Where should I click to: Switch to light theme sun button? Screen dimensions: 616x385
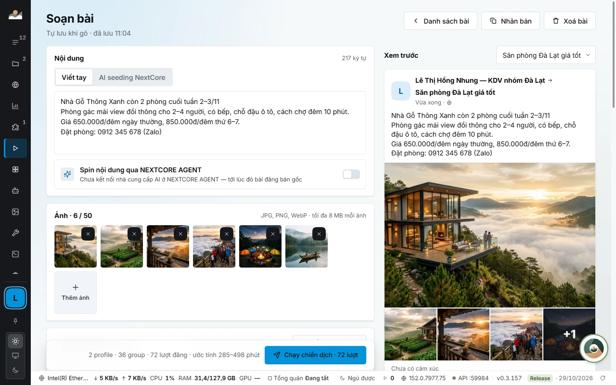[x=15, y=341]
